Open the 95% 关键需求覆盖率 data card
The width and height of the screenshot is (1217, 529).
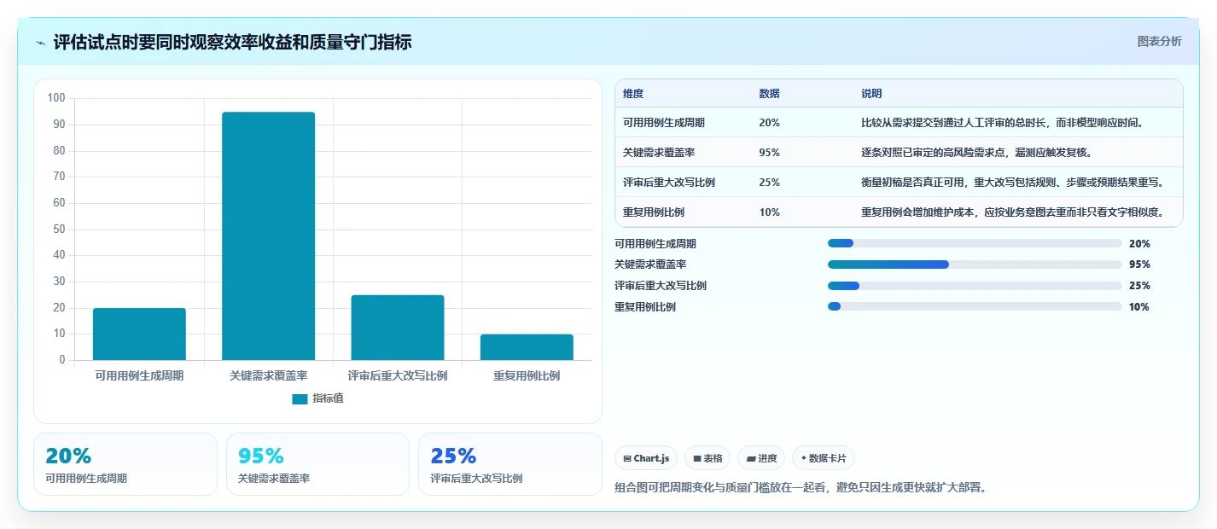tap(317, 464)
